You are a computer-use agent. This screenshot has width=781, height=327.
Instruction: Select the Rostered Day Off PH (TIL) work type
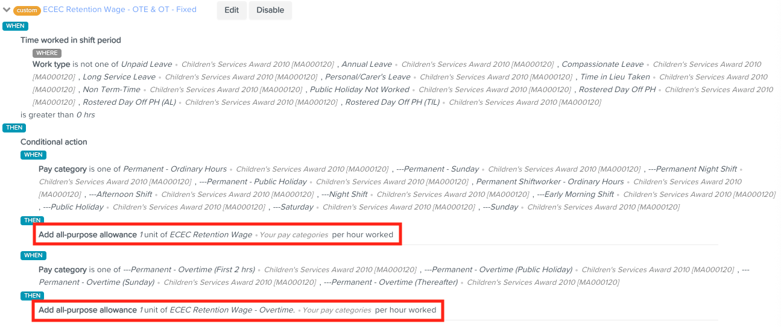click(392, 102)
